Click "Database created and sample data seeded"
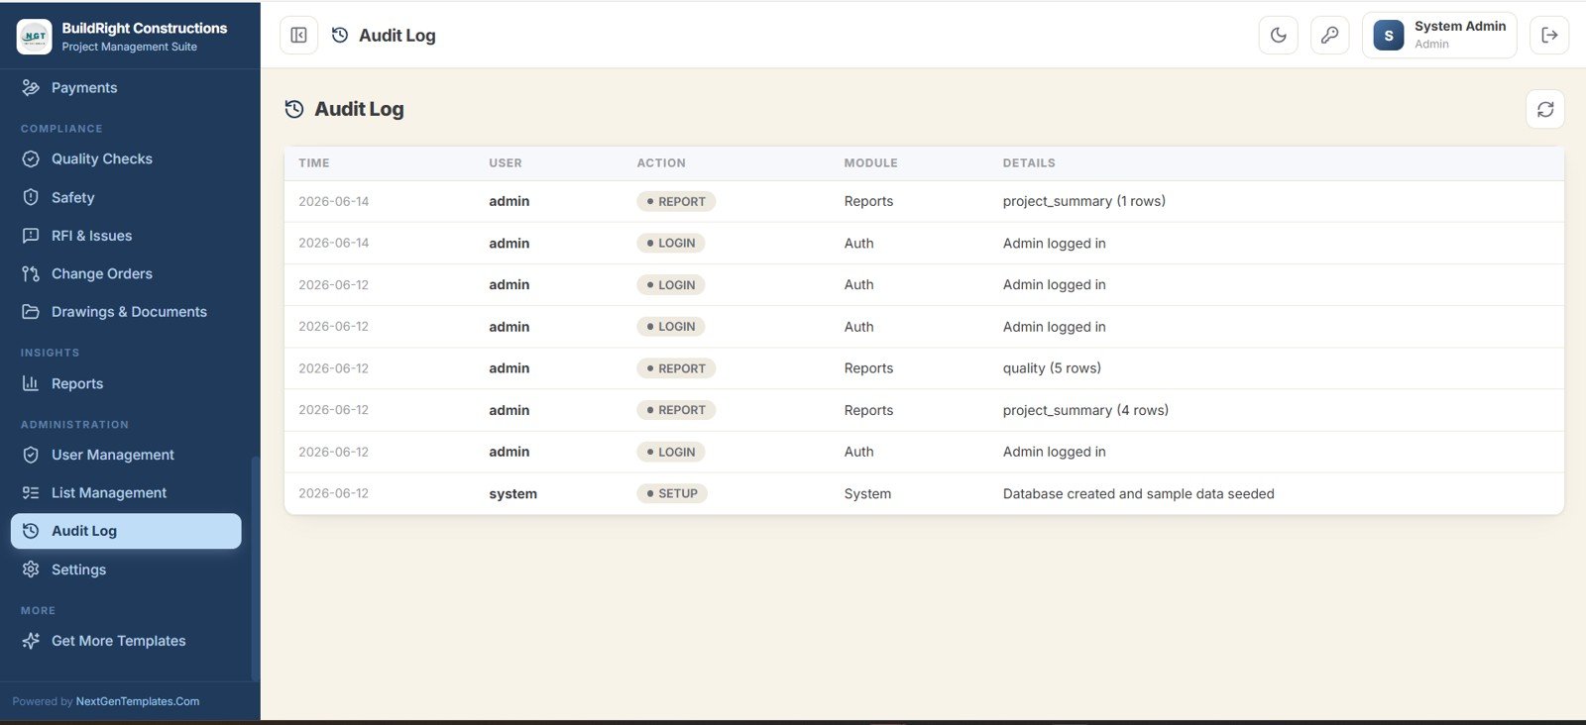1586x725 pixels. pyautogui.click(x=1139, y=493)
